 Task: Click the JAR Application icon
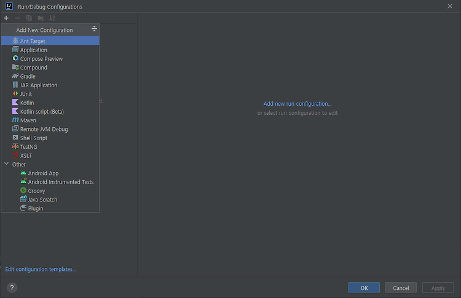pyautogui.click(x=15, y=85)
